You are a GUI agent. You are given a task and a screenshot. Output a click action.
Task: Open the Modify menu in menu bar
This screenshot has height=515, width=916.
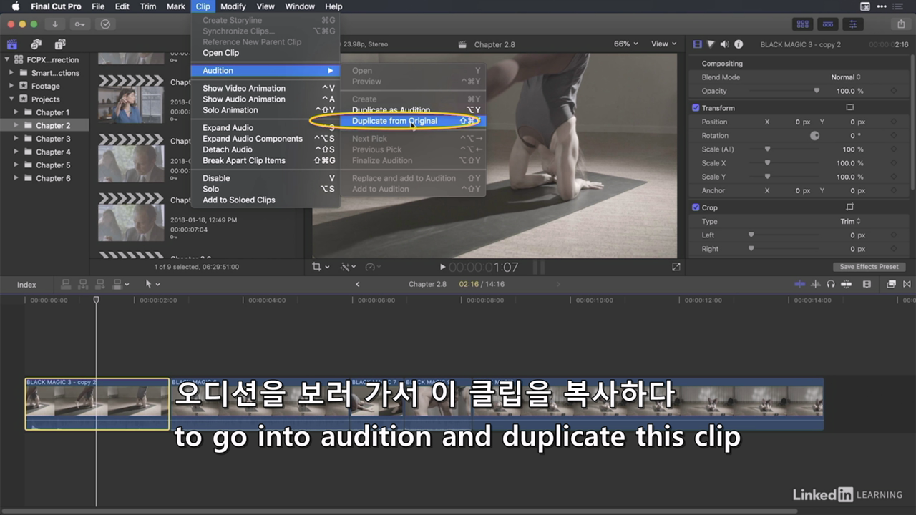coord(233,6)
